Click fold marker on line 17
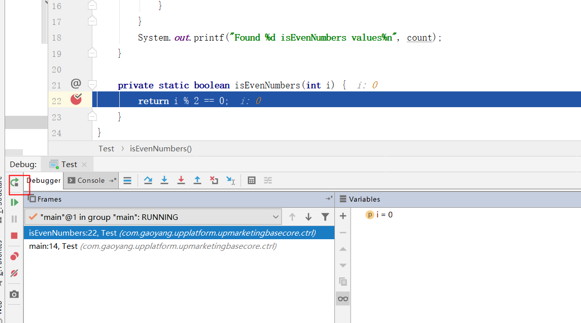This screenshot has height=323, width=581. coord(92,21)
